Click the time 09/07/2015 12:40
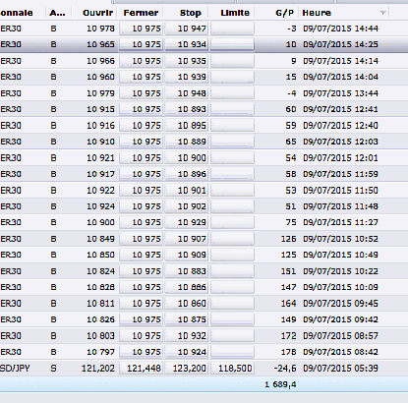 click(340, 126)
